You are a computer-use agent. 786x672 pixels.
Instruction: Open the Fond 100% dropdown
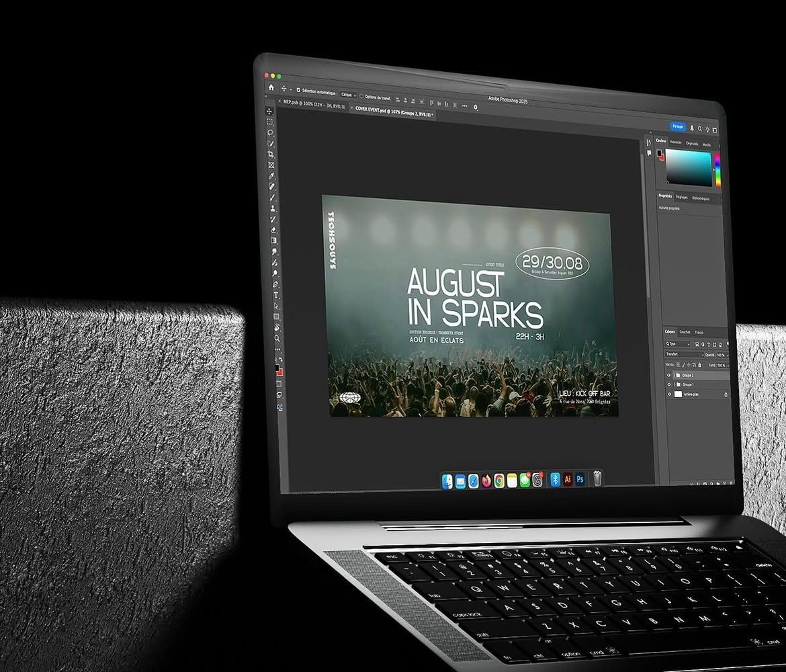728,366
